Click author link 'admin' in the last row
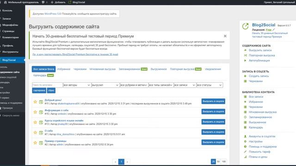Screen dimensions: 296x166 pos(60,144)
